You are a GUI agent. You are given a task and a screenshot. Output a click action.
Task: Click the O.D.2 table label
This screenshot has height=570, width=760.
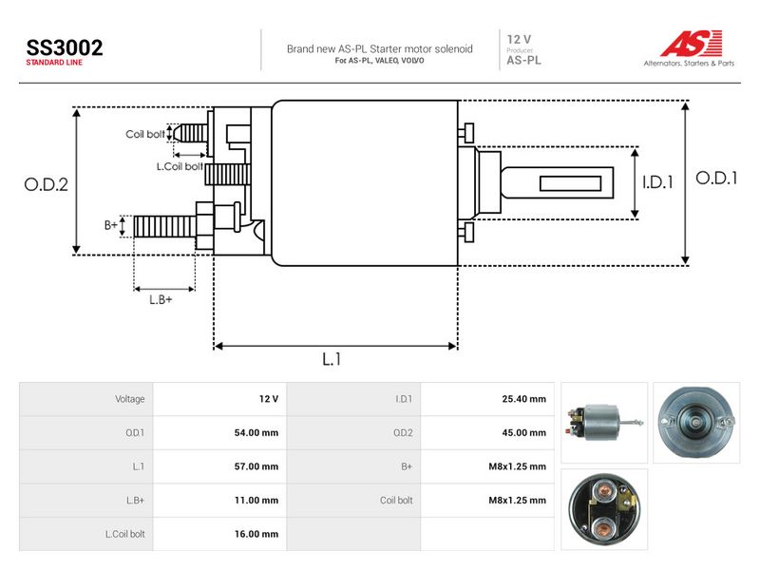403,433
